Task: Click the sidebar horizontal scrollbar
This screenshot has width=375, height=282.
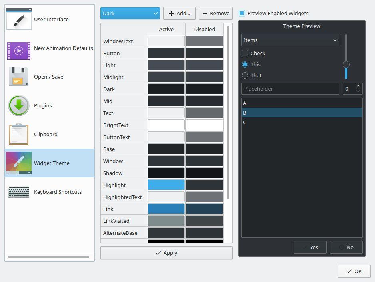Action: click(48, 257)
